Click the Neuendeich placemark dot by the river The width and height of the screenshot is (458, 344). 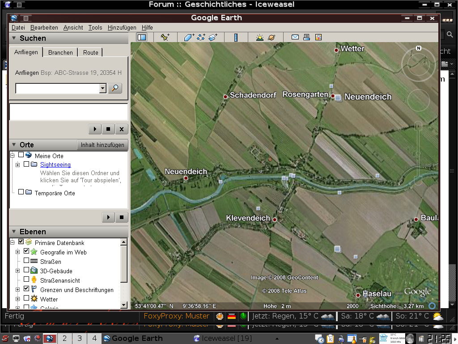[x=186, y=178]
